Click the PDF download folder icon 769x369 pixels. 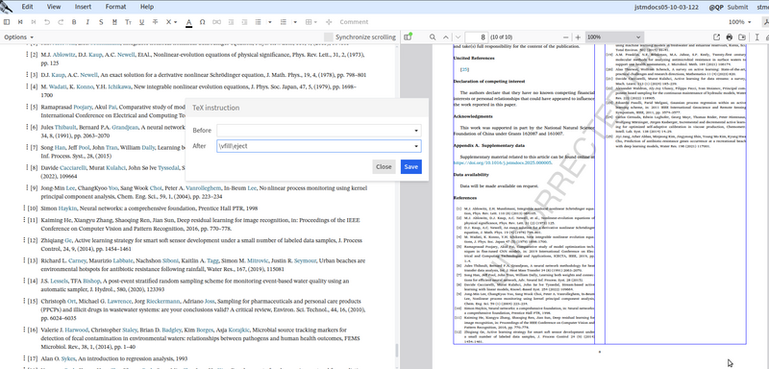(742, 37)
